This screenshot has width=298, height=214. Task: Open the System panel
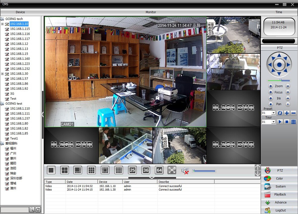[x=279, y=187]
